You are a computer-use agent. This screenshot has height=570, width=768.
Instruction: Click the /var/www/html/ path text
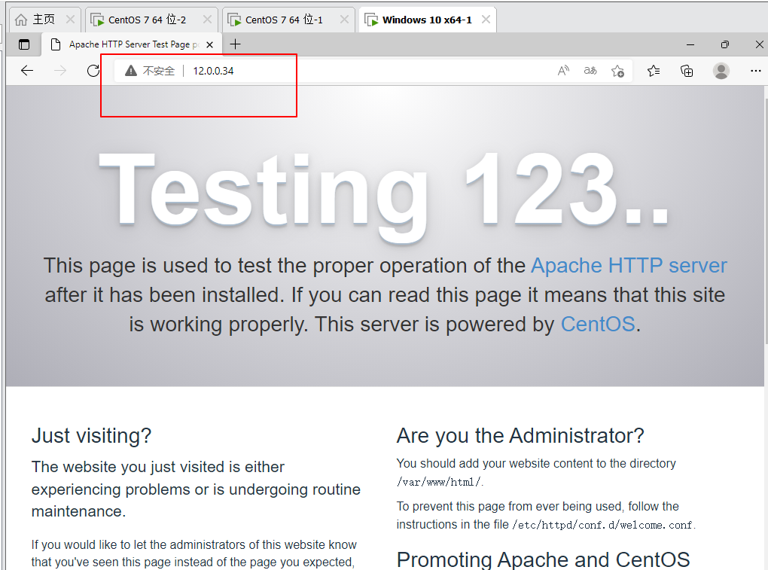tap(439, 483)
